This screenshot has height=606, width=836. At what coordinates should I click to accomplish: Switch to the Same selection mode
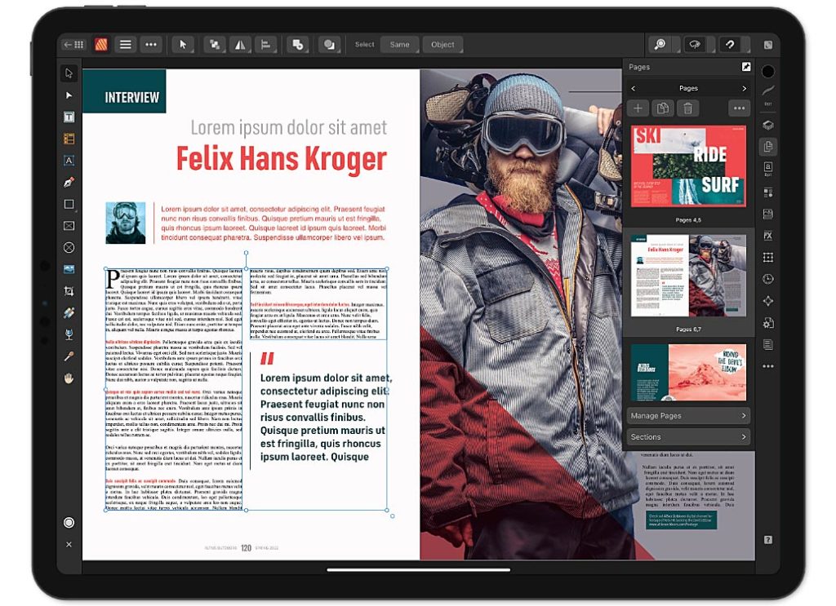[399, 45]
